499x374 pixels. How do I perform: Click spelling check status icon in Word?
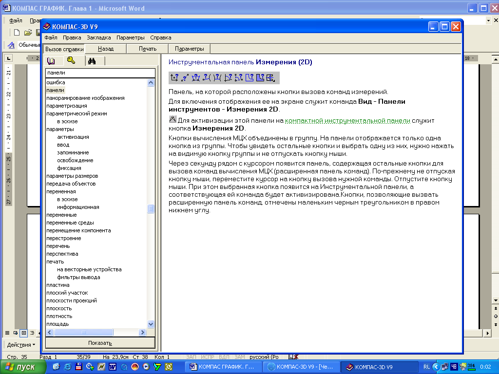(293, 357)
